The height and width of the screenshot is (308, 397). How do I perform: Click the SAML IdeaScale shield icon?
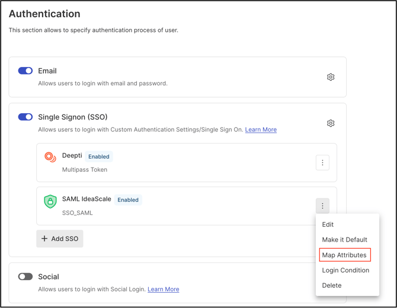click(x=50, y=201)
